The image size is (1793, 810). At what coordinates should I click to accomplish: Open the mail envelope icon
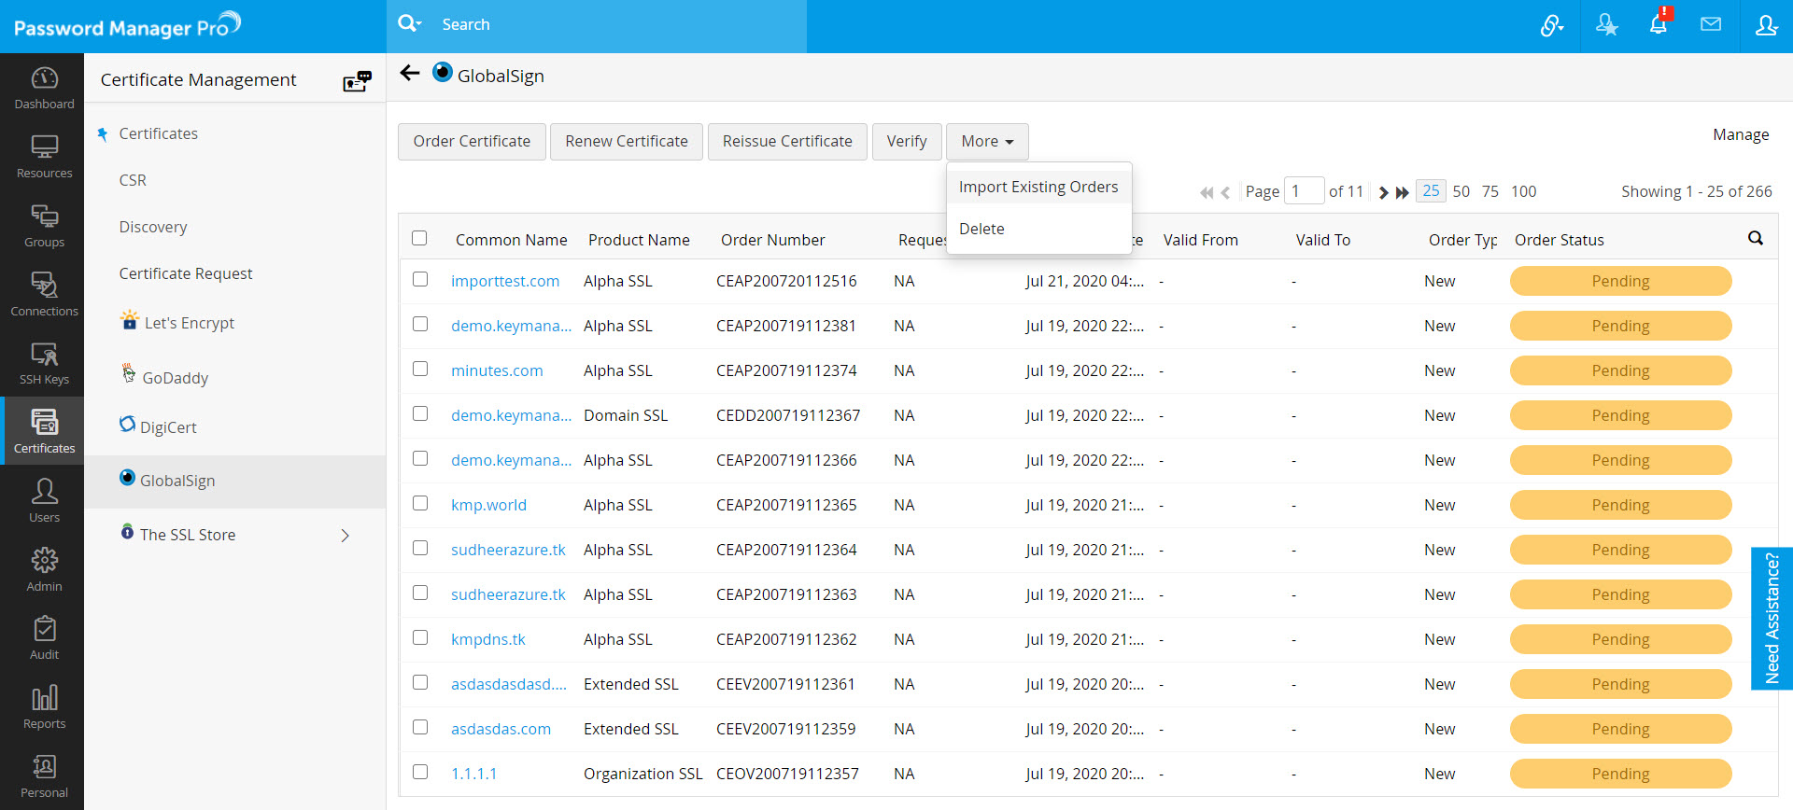[x=1710, y=25]
